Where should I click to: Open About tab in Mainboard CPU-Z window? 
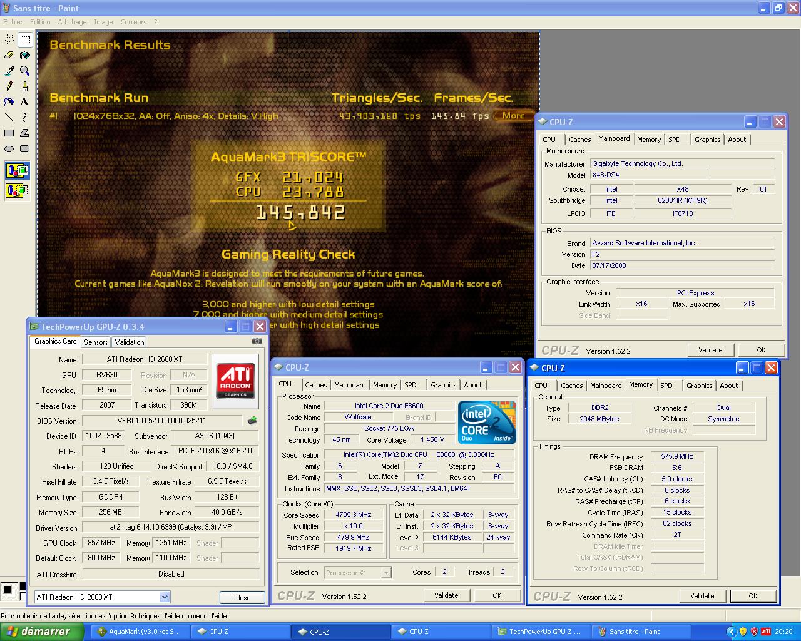(x=737, y=140)
